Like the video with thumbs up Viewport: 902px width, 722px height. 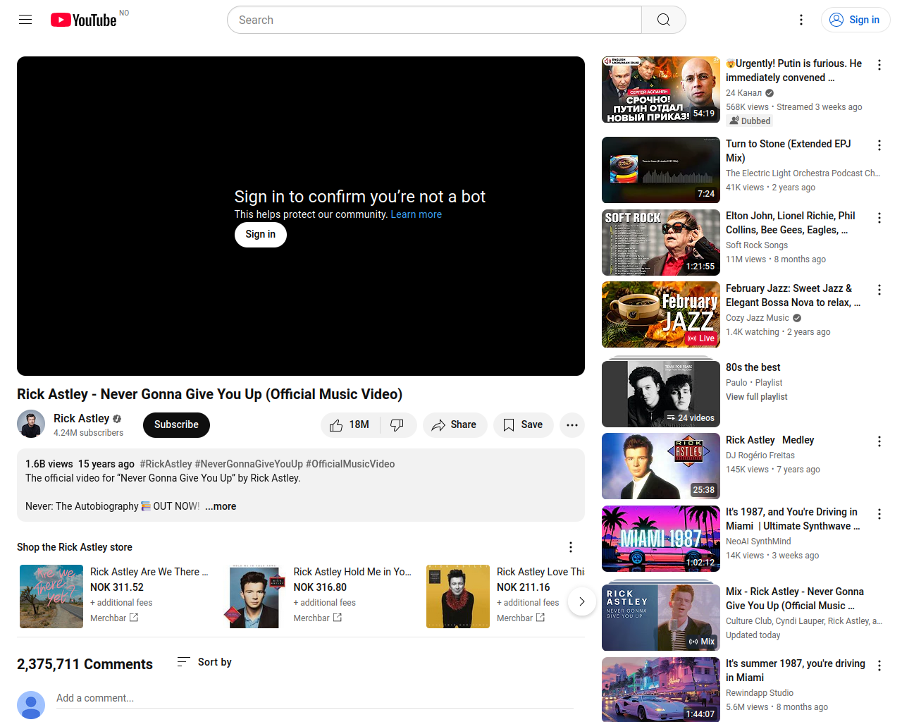350,425
